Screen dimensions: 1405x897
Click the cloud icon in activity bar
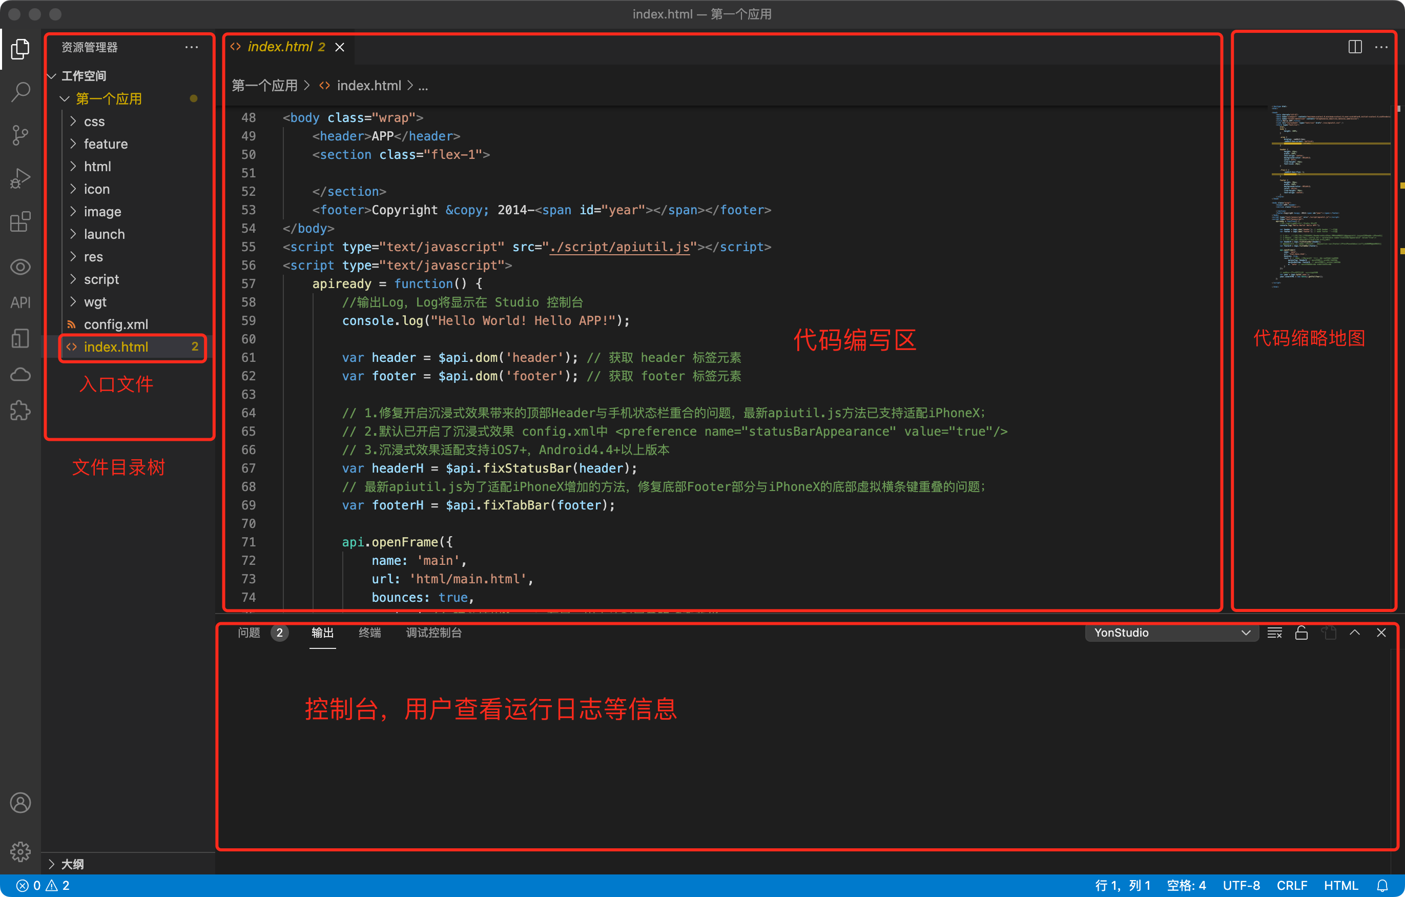click(x=20, y=375)
